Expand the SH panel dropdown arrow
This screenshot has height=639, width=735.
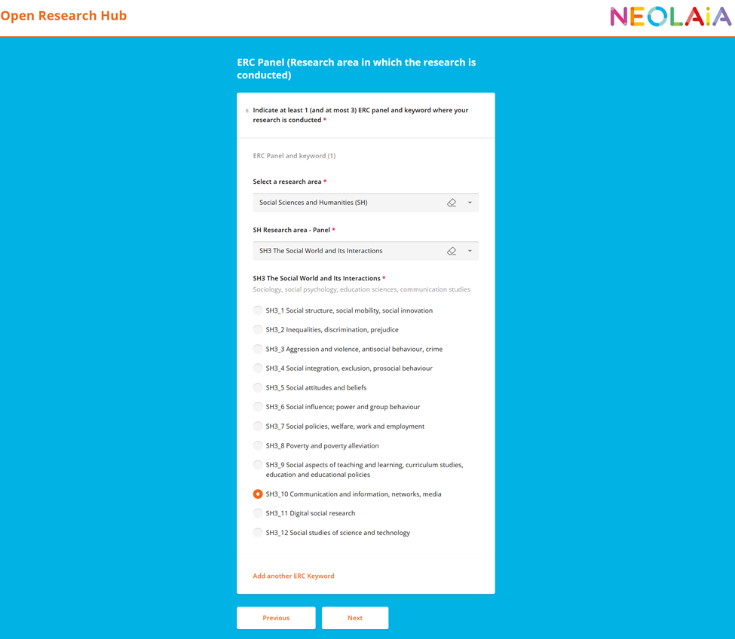click(x=470, y=251)
